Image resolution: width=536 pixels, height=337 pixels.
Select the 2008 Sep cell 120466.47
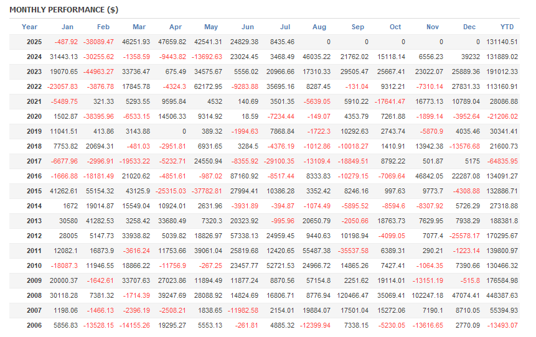(352, 295)
